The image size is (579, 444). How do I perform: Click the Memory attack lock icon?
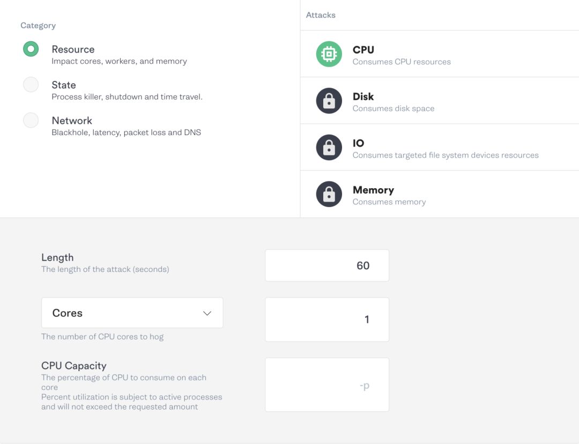tap(329, 194)
